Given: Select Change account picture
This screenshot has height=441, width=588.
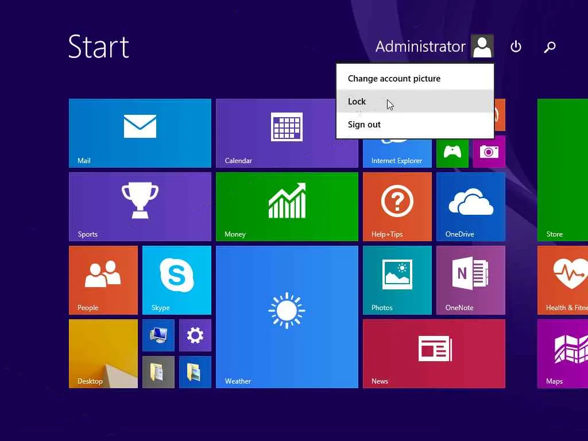Looking at the screenshot, I should [x=415, y=78].
